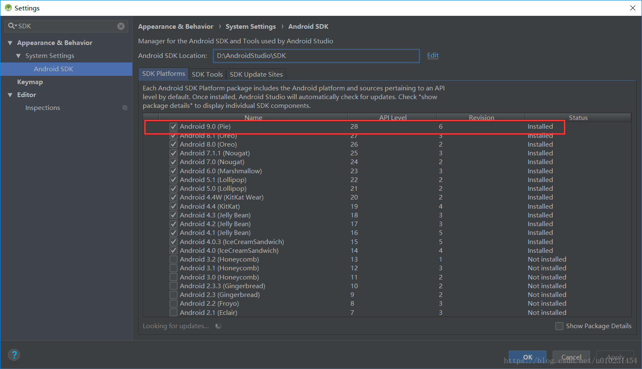Click the Apply button
The image size is (642, 369).
615,357
